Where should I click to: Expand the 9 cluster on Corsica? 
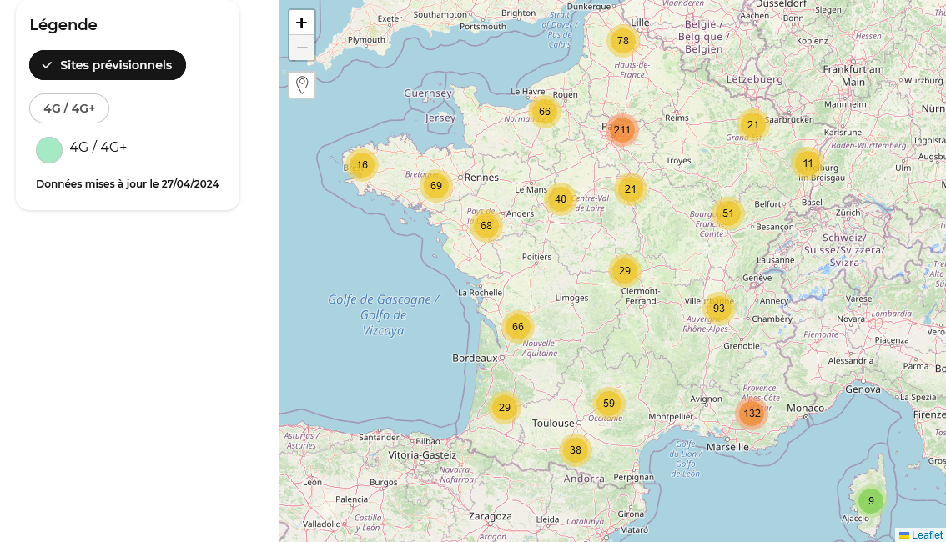pyautogui.click(x=871, y=501)
